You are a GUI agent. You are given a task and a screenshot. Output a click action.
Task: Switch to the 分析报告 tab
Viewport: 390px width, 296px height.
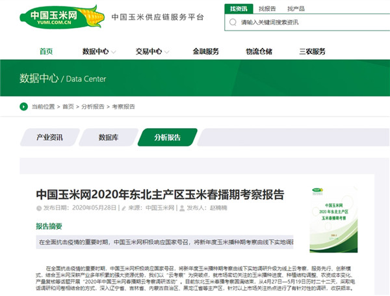168,137
